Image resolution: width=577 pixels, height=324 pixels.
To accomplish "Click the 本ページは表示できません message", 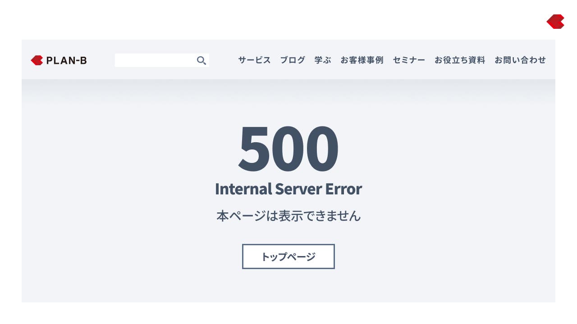I will [288, 216].
